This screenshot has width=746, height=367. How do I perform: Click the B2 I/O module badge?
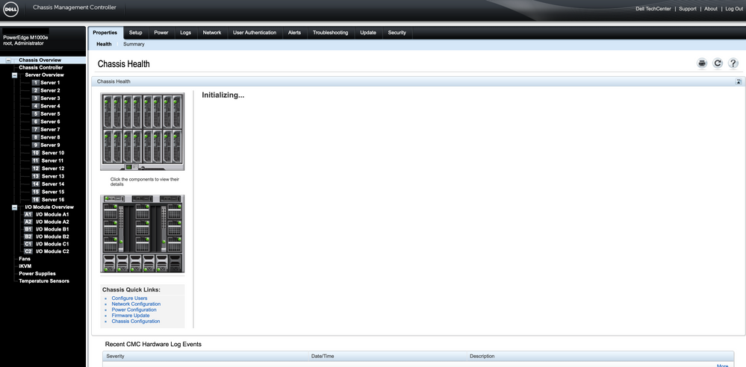coord(28,236)
